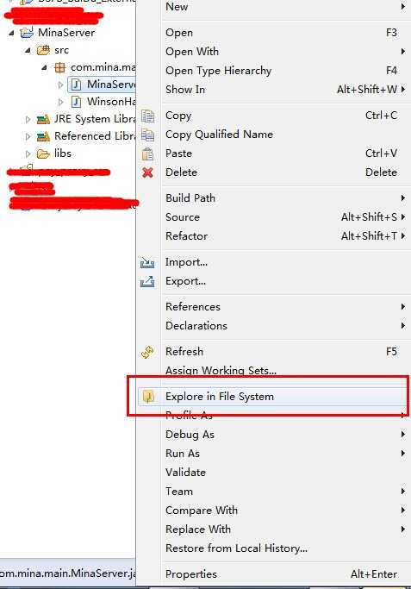Select the com.mina package label
This screenshot has height=589, width=411.
point(103,67)
